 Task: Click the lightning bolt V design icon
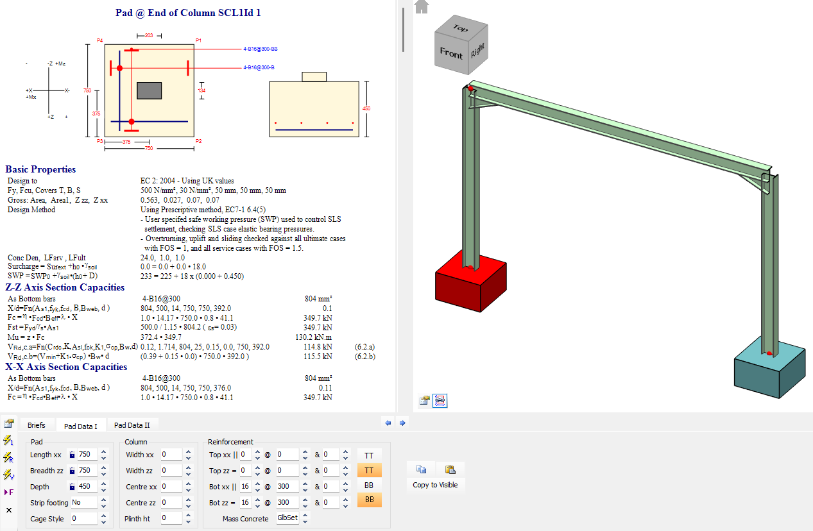click(8, 475)
